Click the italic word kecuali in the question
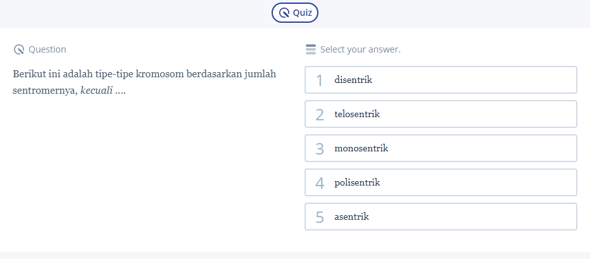590x259 pixels. click(96, 90)
